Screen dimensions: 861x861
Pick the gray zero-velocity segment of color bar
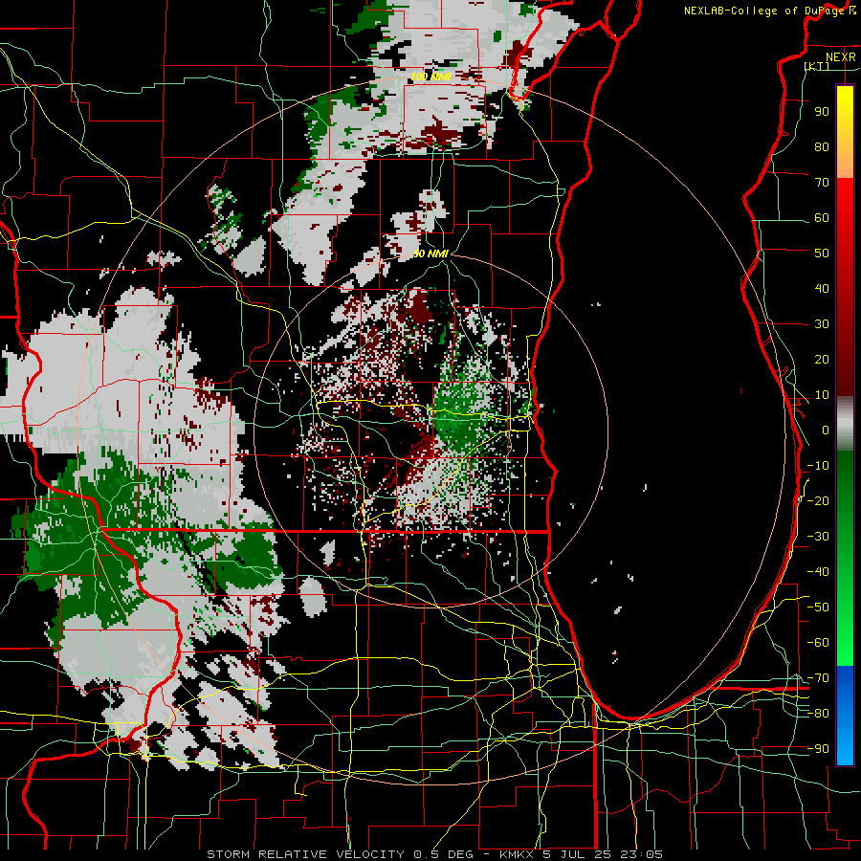(845, 424)
